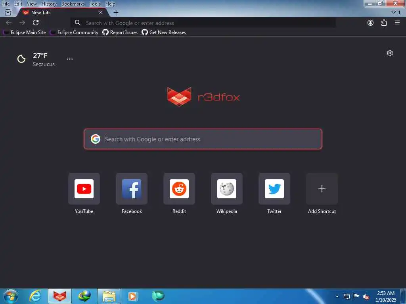Open the Bookmarks menu
This screenshot has width=406, height=304.
73,4
